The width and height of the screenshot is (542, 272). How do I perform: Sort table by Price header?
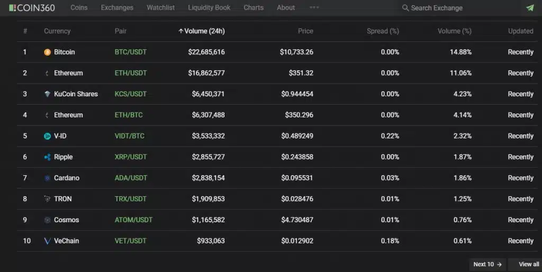pyautogui.click(x=305, y=31)
